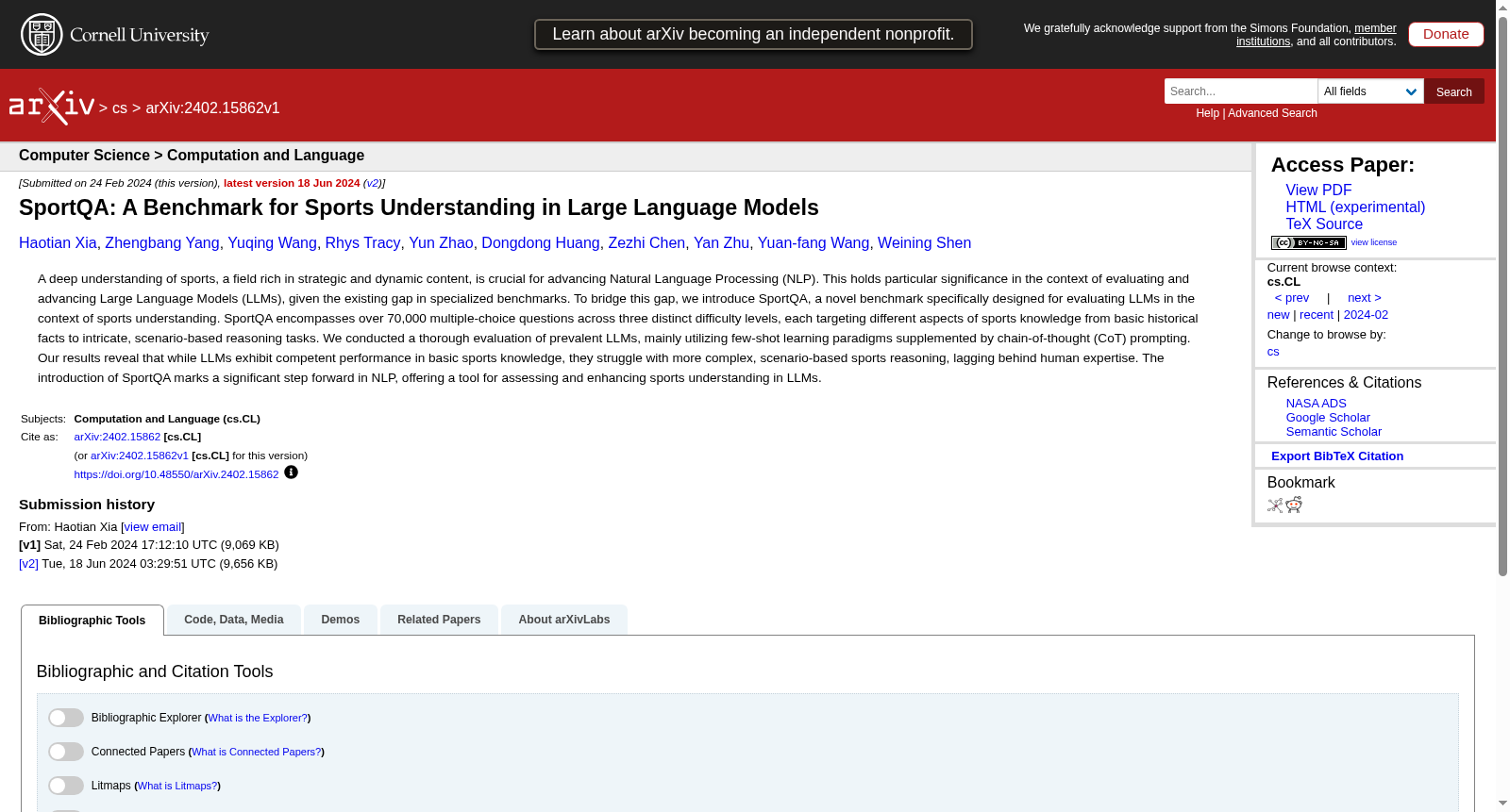Image resolution: width=1510 pixels, height=812 pixels.
Task: Open author Rhys Tracy link
Action: (362, 243)
